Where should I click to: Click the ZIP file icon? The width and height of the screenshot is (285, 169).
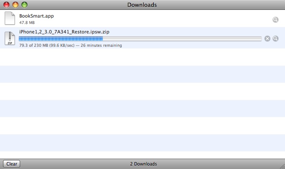click(x=10, y=38)
